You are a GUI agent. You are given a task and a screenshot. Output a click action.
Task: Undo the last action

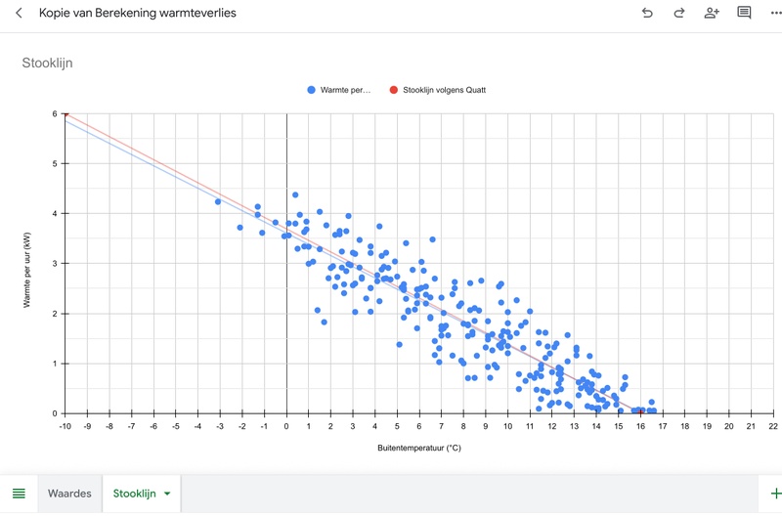pos(647,14)
